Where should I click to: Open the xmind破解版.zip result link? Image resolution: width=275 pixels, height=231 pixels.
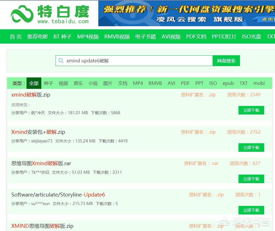(x=31, y=95)
